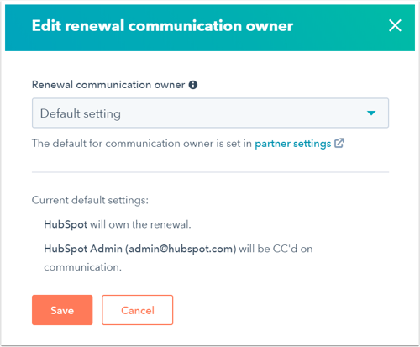Open the Default setting dropdown
Image resolution: width=420 pixels, height=347 pixels.
point(210,113)
